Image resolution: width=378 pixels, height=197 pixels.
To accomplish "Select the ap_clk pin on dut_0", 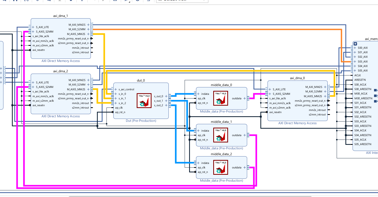I will pyautogui.click(x=119, y=108).
